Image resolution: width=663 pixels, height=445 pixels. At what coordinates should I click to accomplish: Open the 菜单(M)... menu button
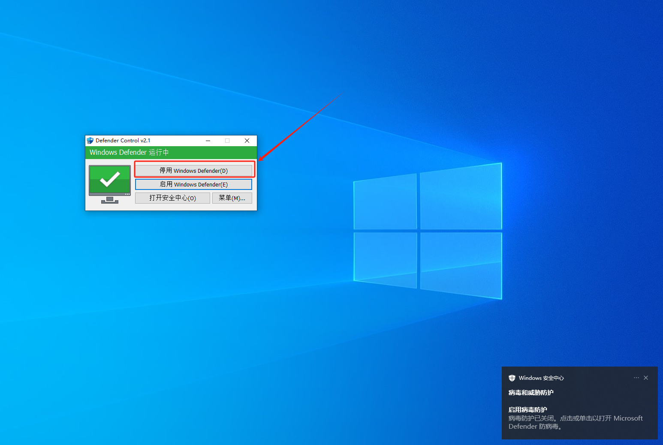pyautogui.click(x=232, y=198)
